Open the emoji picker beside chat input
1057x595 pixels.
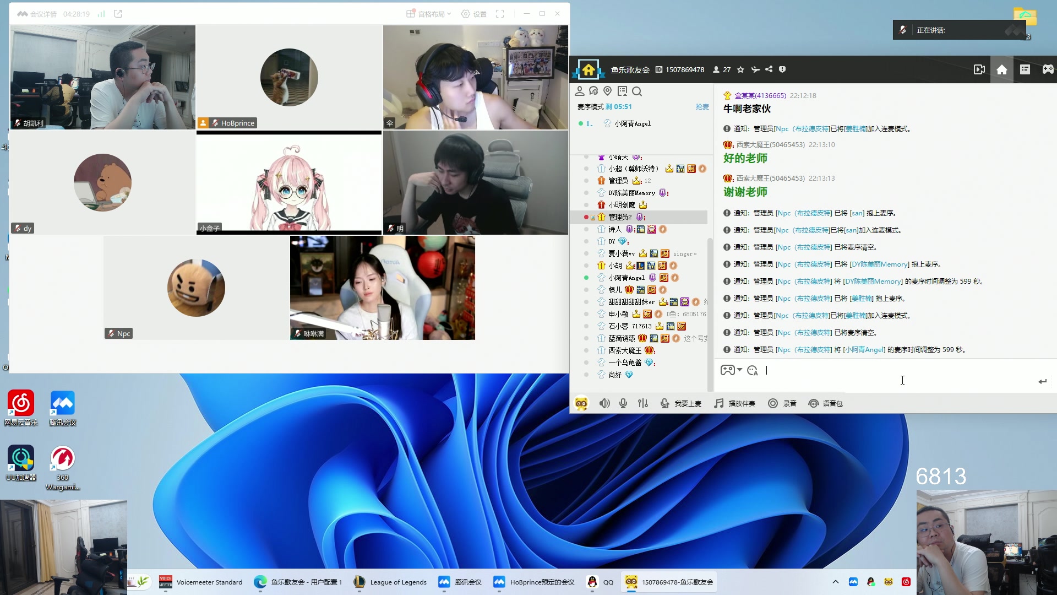tap(753, 371)
